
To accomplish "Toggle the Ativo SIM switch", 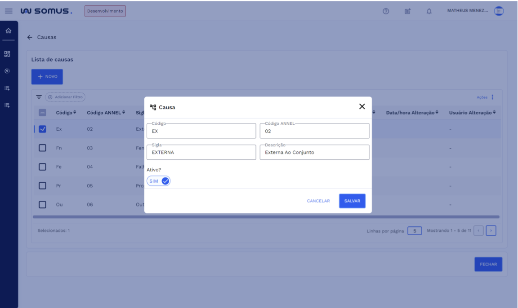I will click(159, 181).
